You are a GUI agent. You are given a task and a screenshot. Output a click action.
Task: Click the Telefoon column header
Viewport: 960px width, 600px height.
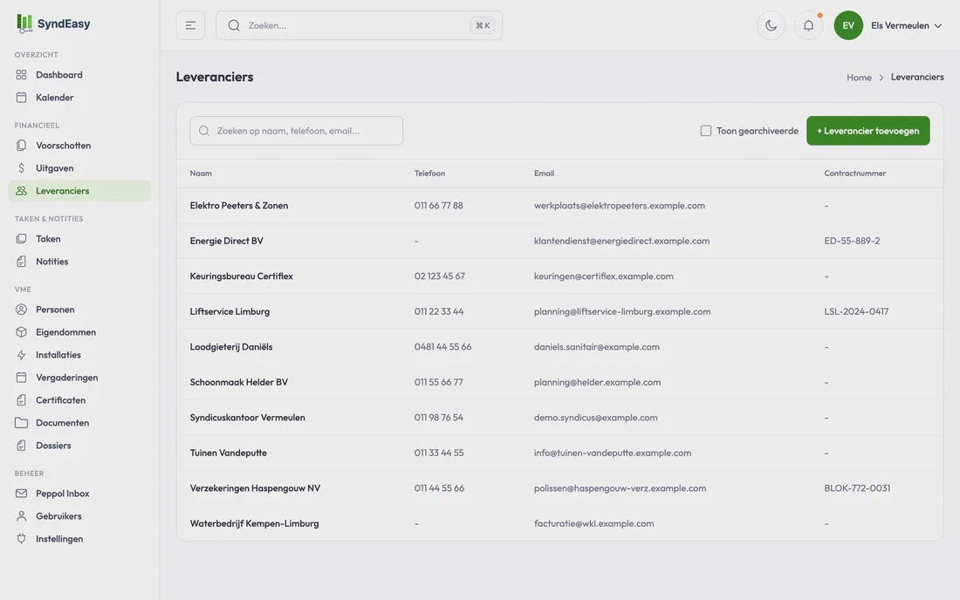click(429, 173)
